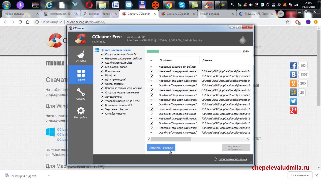321x181 pixels.
Task: Uncheck Отсутствующие общие DLL option
Action: [102, 54]
